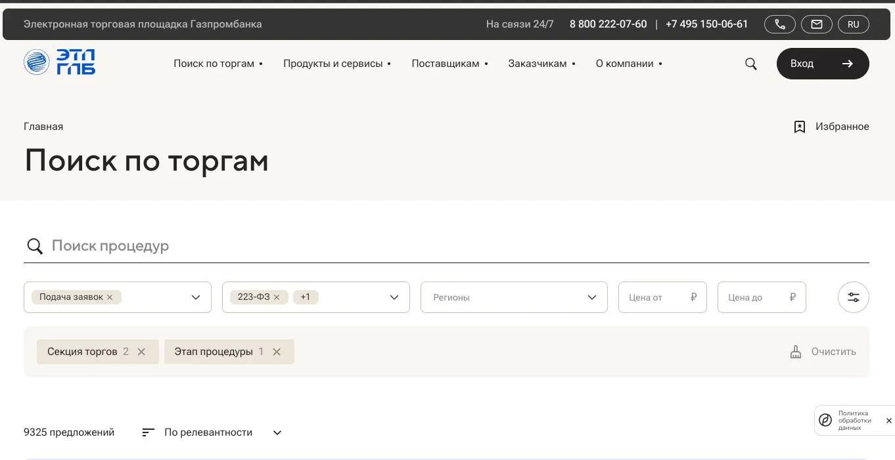
Task: Click the compass icon in policy popup
Action: (x=826, y=421)
